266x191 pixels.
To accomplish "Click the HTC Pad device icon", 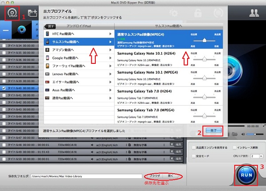I will point(47,34).
